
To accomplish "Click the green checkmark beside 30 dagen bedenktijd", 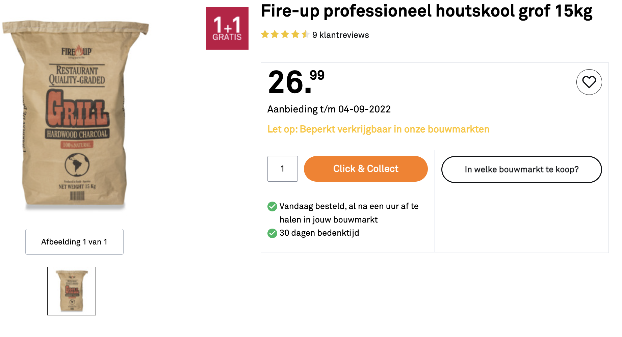I will click(272, 233).
